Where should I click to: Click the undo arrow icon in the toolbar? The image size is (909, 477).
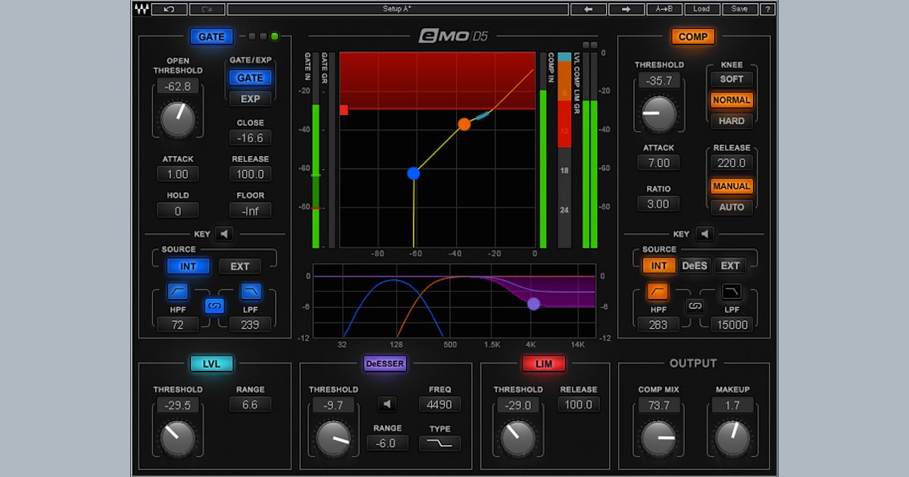click(x=168, y=8)
